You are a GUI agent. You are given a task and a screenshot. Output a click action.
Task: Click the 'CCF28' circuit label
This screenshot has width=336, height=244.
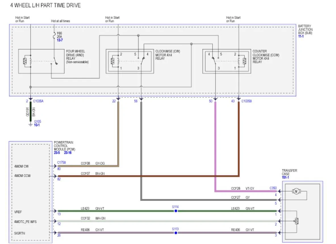[x=235, y=189]
